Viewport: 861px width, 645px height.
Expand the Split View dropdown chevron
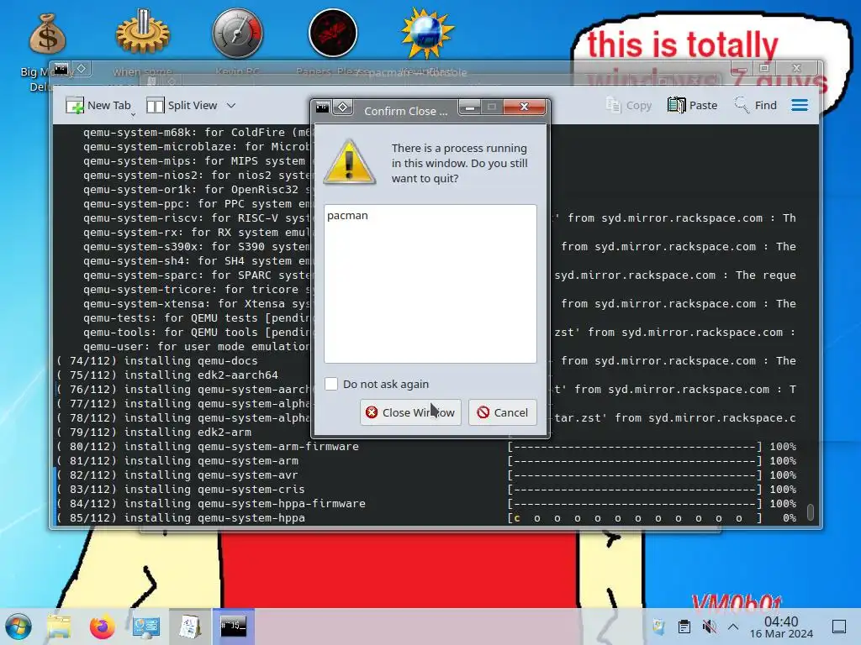click(231, 105)
